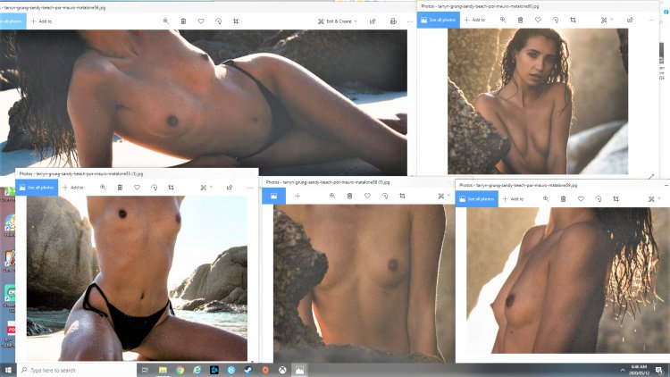Click Add to in matalone55 window
The width and height of the screenshot is (670, 377).
[x=72, y=188]
